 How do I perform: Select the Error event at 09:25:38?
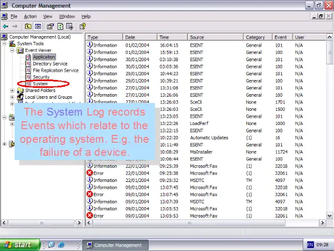[206, 173]
